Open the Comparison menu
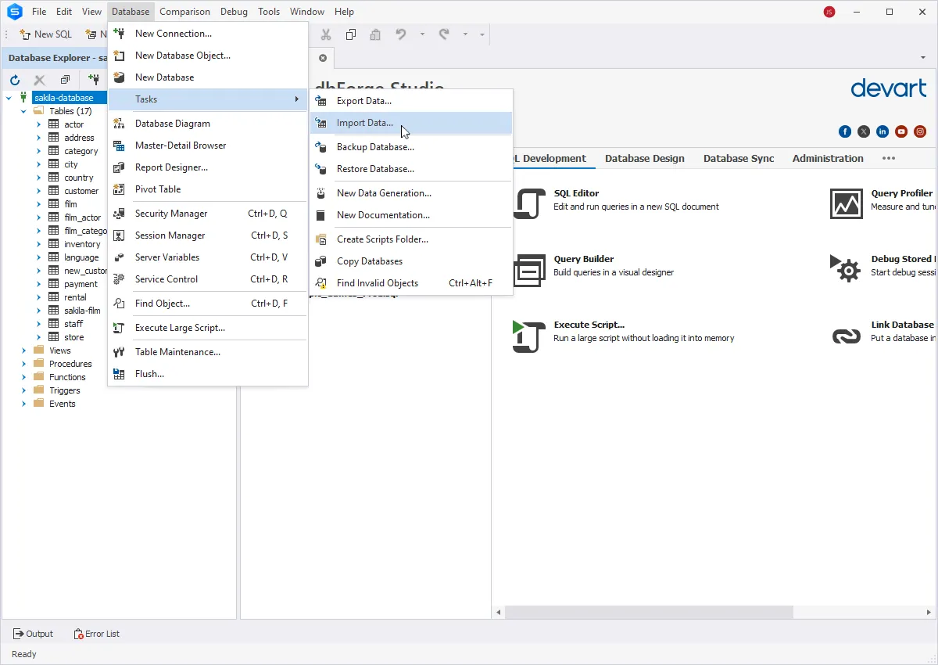This screenshot has width=938, height=665. point(184,11)
